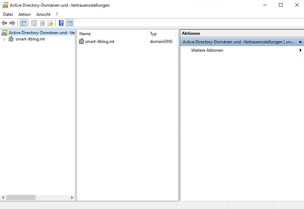The height and width of the screenshot is (209, 304).
Task: Expand the smart-itblog.int tree node
Action: (4, 39)
